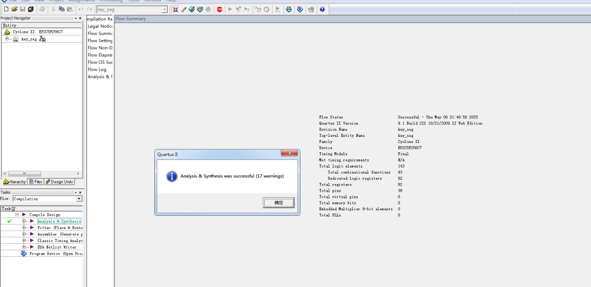Switch to the Design Units tab

[x=59, y=182]
